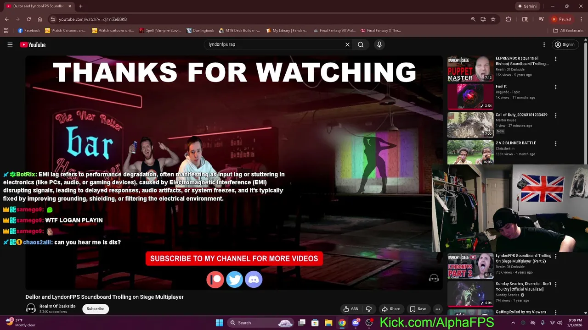This screenshot has width=588, height=330.
Task: Open the YouTube hamburger guide menu
Action: point(10,44)
